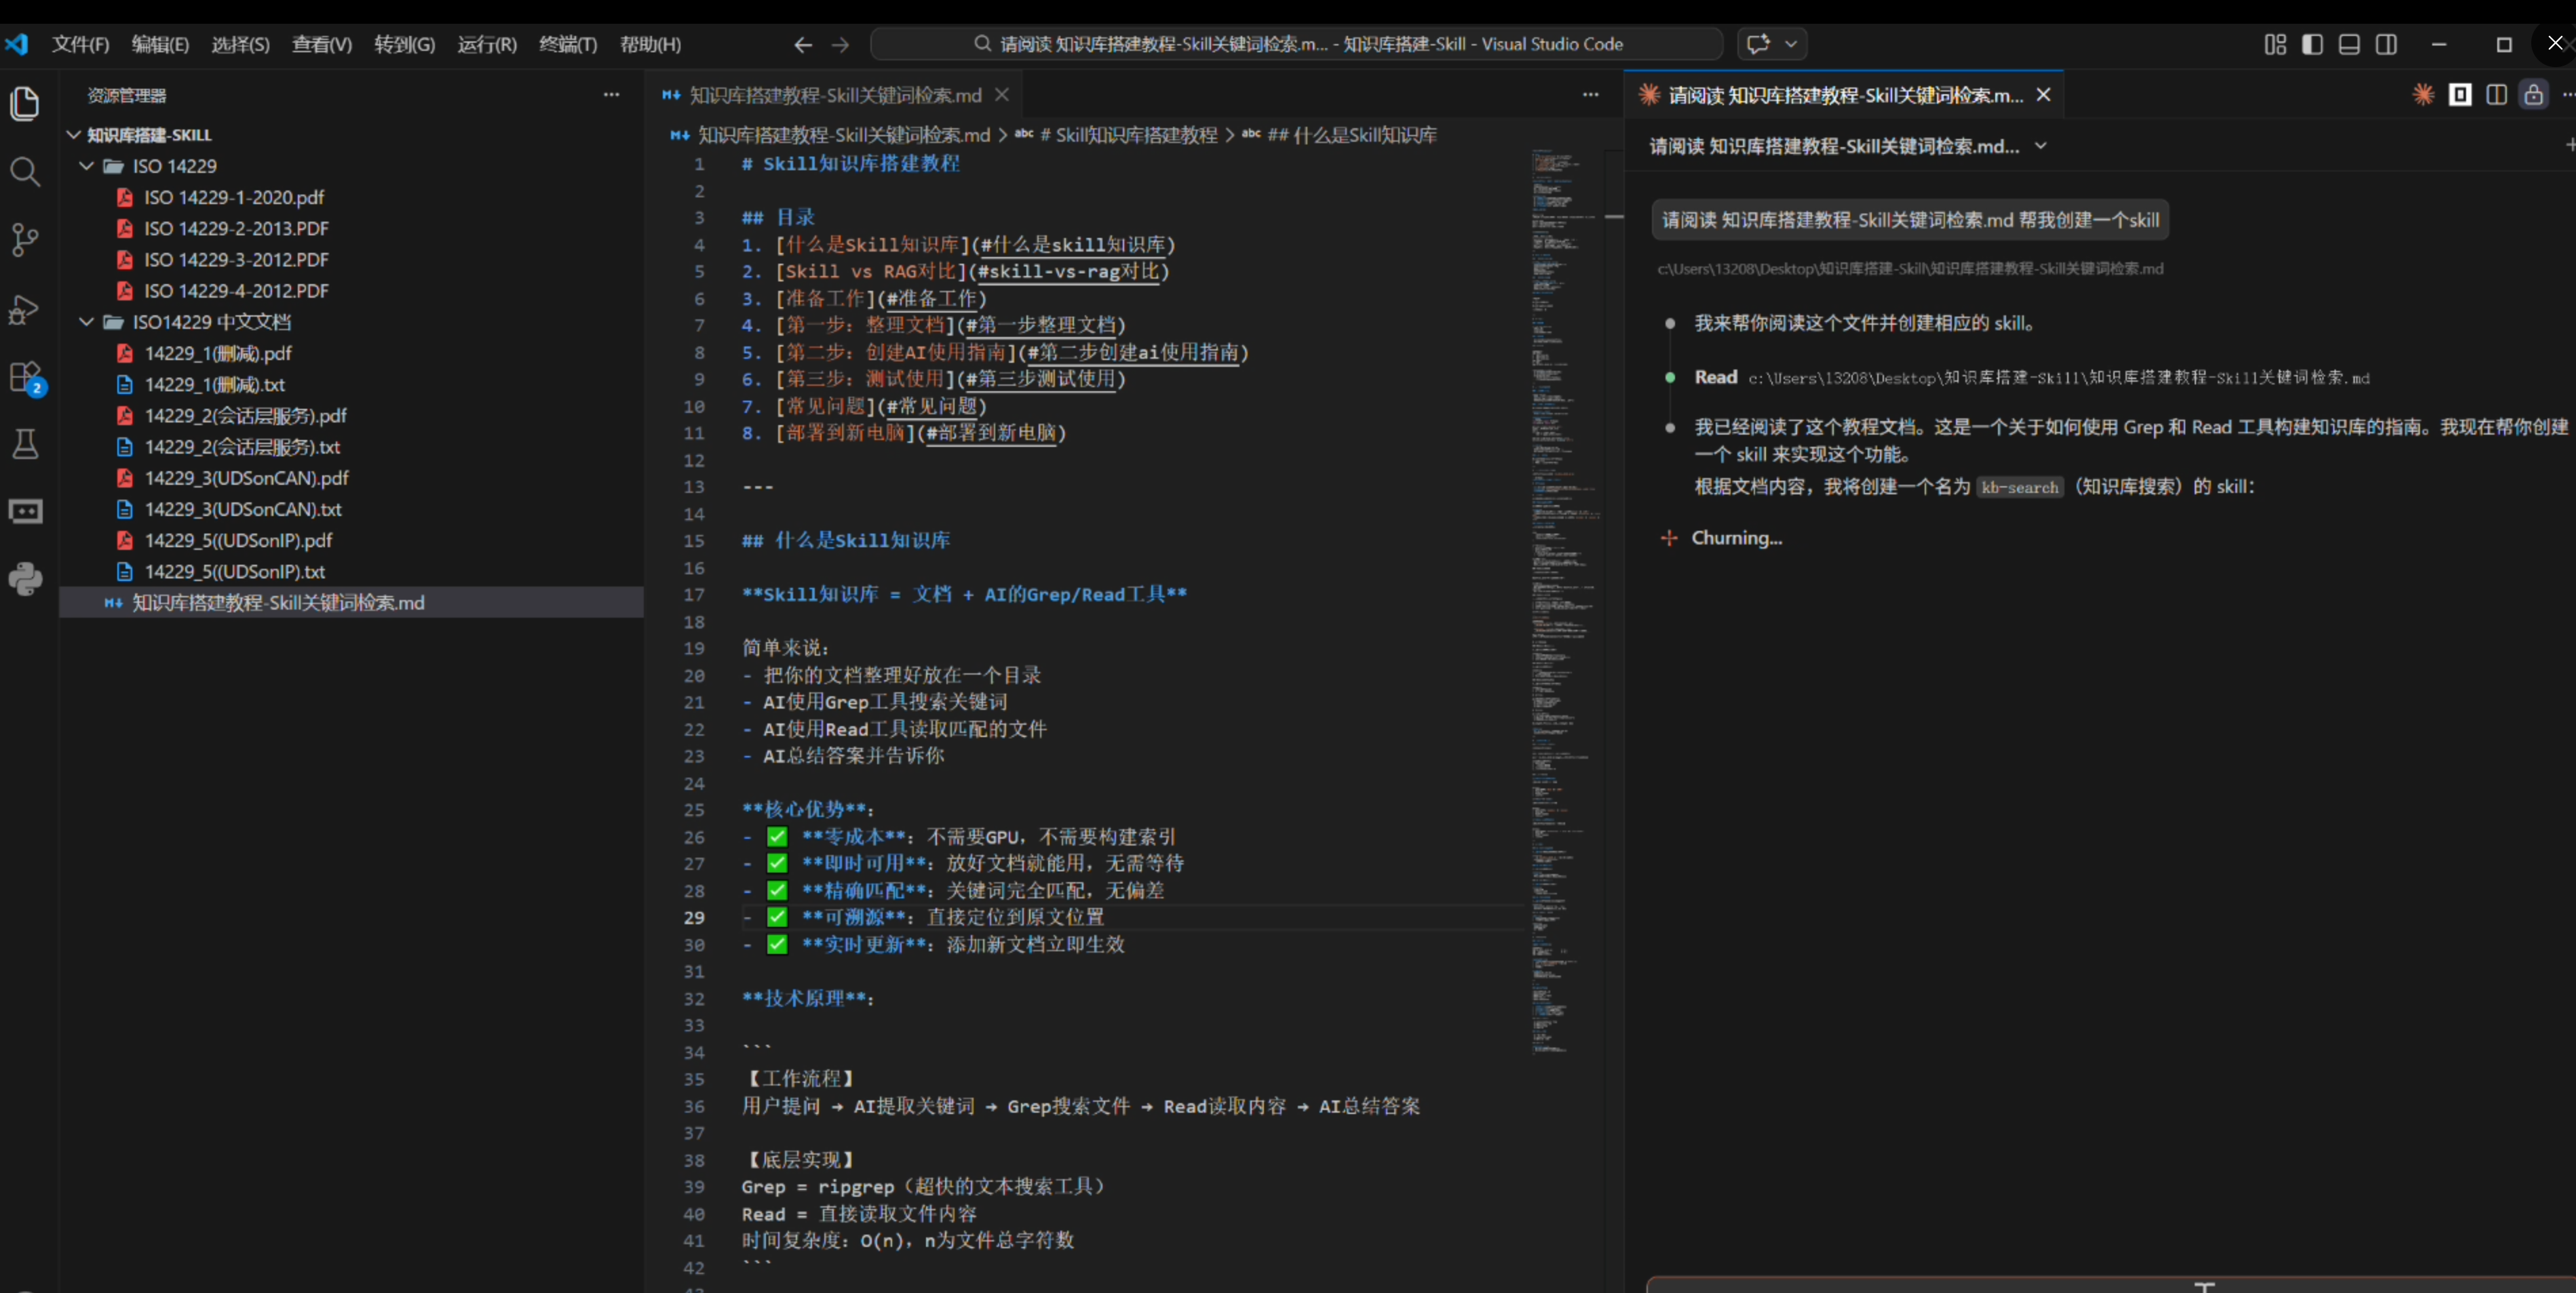Select the Python activity bar icon
The height and width of the screenshot is (1293, 2576).
pos(26,580)
